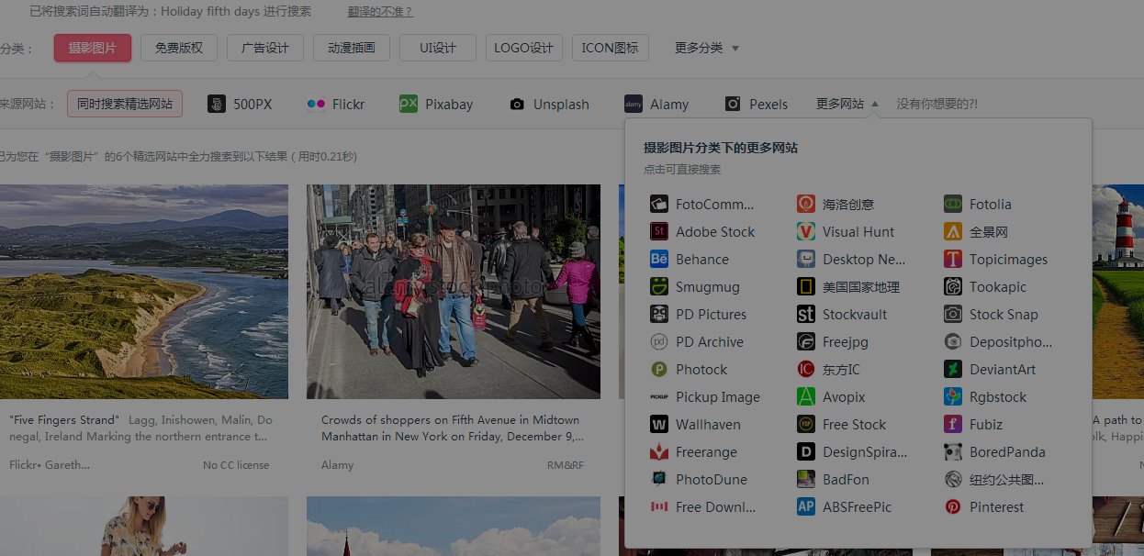
Task: Click the Topicimages T icon
Action: pyautogui.click(x=952, y=259)
